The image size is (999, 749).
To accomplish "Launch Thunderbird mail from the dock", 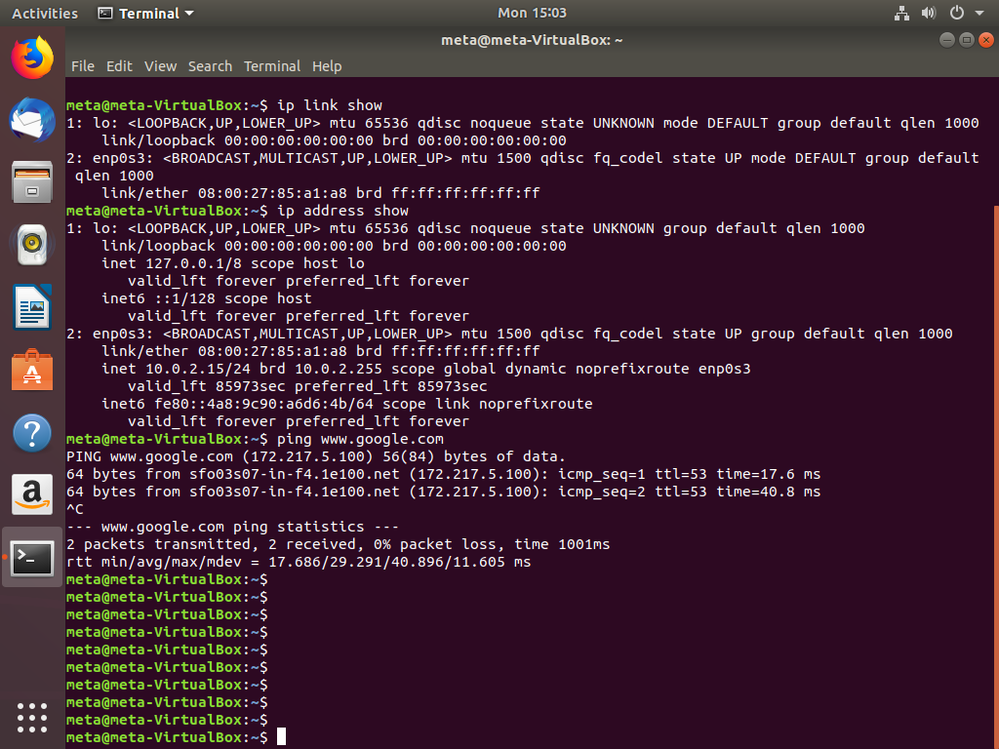I will tap(32, 121).
